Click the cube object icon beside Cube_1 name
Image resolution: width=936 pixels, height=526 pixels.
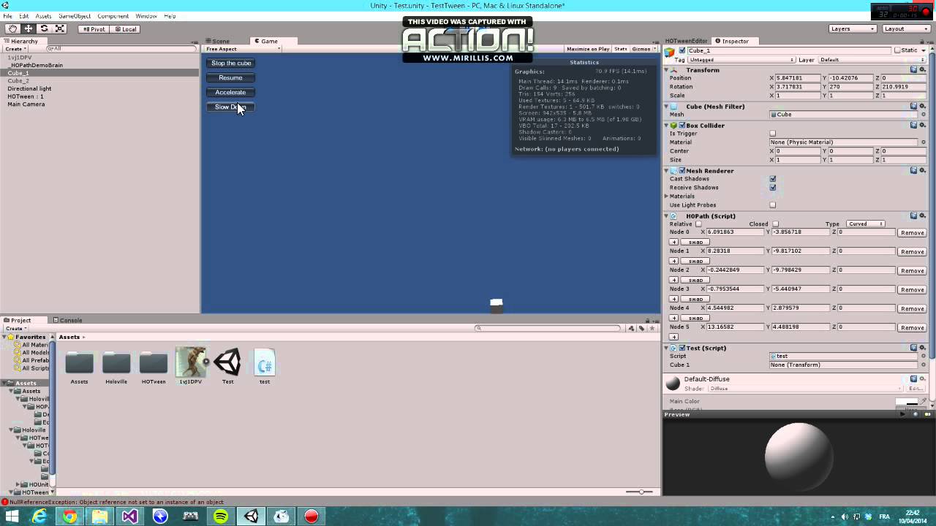[x=670, y=52]
